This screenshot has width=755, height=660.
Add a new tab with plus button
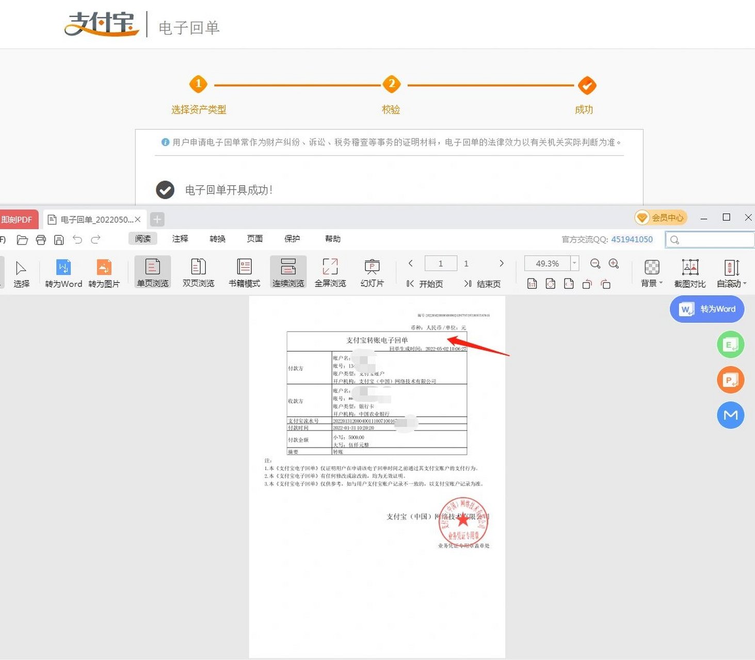pos(157,220)
